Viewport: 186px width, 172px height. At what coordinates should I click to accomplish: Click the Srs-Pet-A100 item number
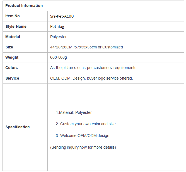(x=62, y=16)
